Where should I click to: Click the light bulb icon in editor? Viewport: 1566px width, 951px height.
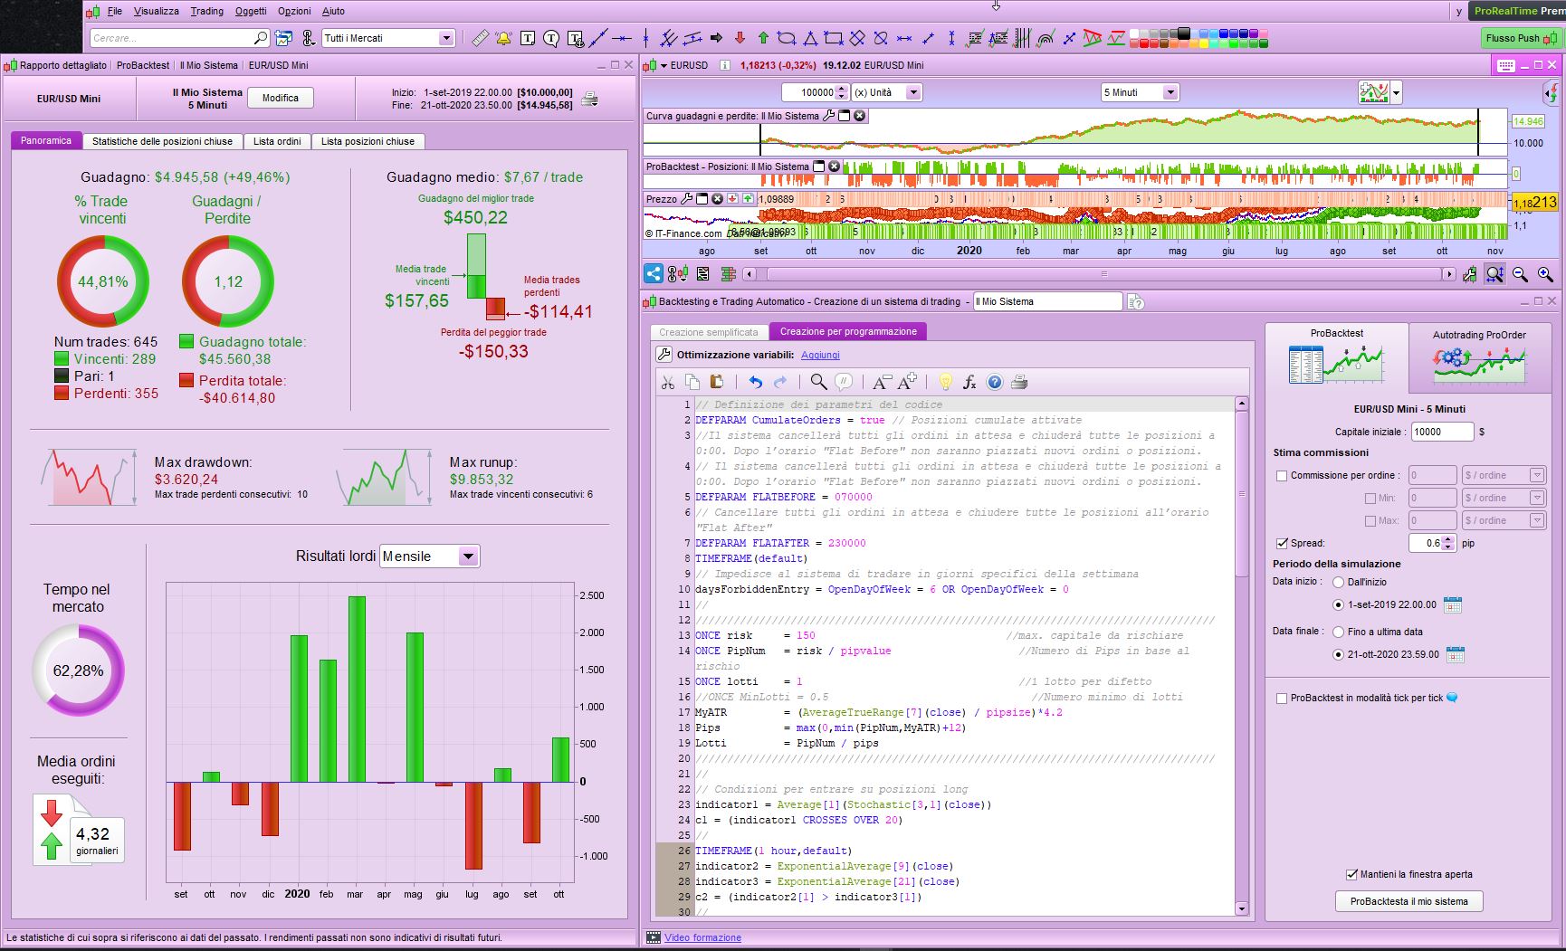click(946, 382)
